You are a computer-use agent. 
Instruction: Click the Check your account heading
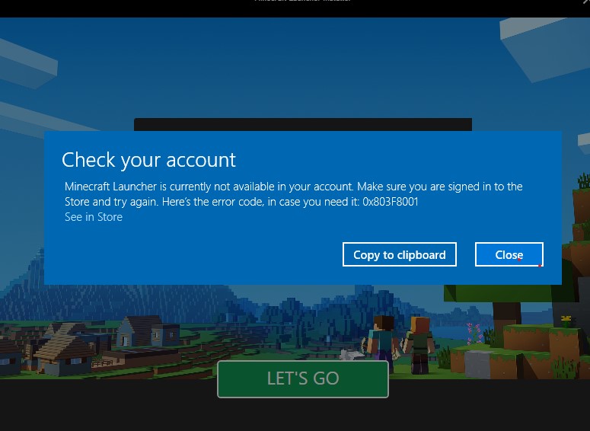pos(148,160)
